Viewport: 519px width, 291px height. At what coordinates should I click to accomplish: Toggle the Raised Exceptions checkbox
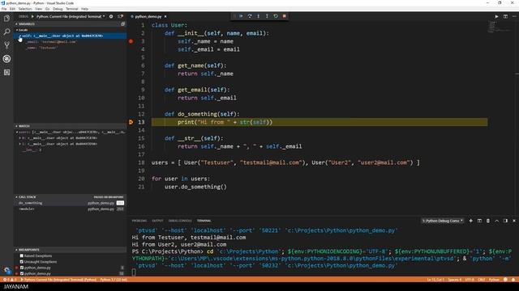point(22,255)
